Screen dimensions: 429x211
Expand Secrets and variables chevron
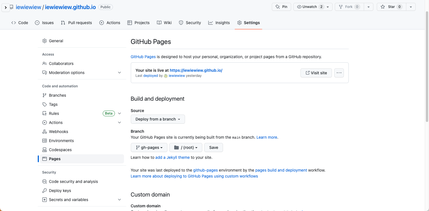click(x=119, y=200)
